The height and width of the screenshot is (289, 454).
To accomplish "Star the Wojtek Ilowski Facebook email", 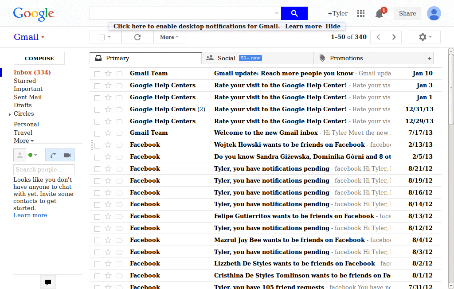I will [108, 145].
